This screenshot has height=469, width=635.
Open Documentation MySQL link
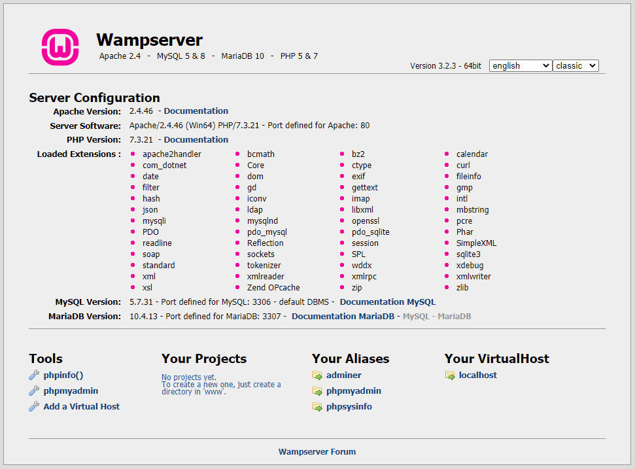point(388,302)
